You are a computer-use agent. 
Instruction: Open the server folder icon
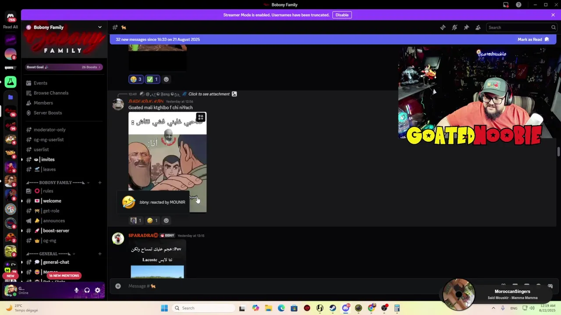11,97
